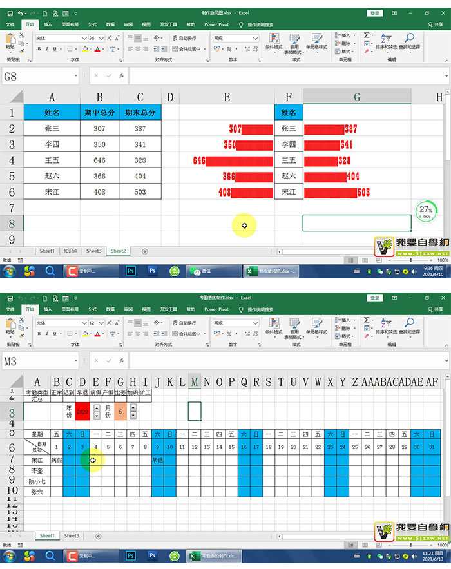Toggle Italic in bottom window ribbon

(x=47, y=334)
